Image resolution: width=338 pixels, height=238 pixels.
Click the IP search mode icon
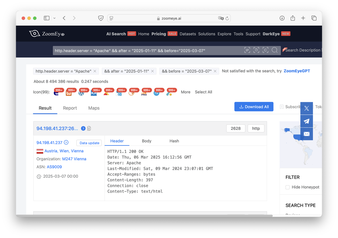pos(247,50)
